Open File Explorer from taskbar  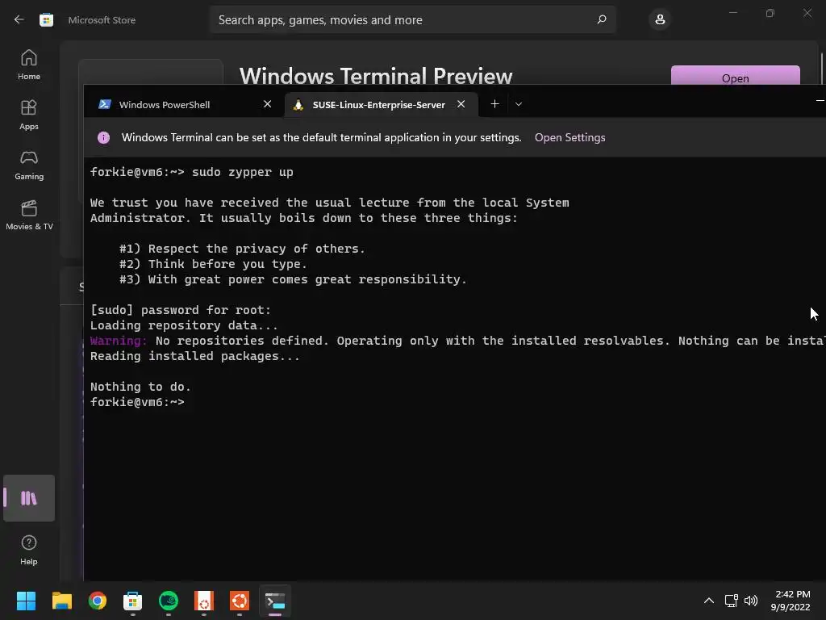pyautogui.click(x=61, y=601)
